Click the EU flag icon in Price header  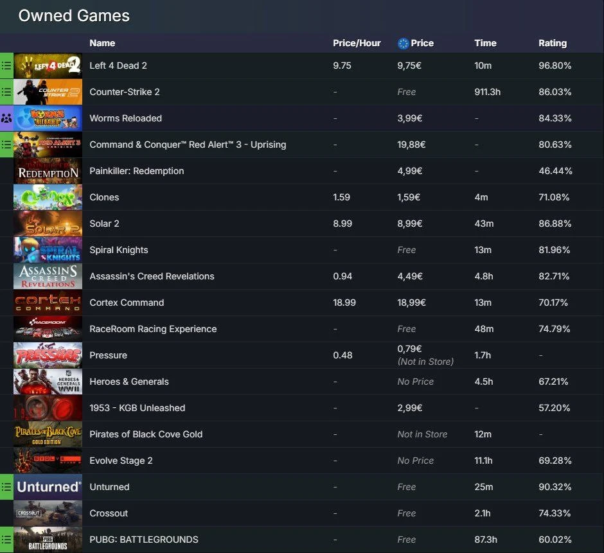[x=404, y=43]
